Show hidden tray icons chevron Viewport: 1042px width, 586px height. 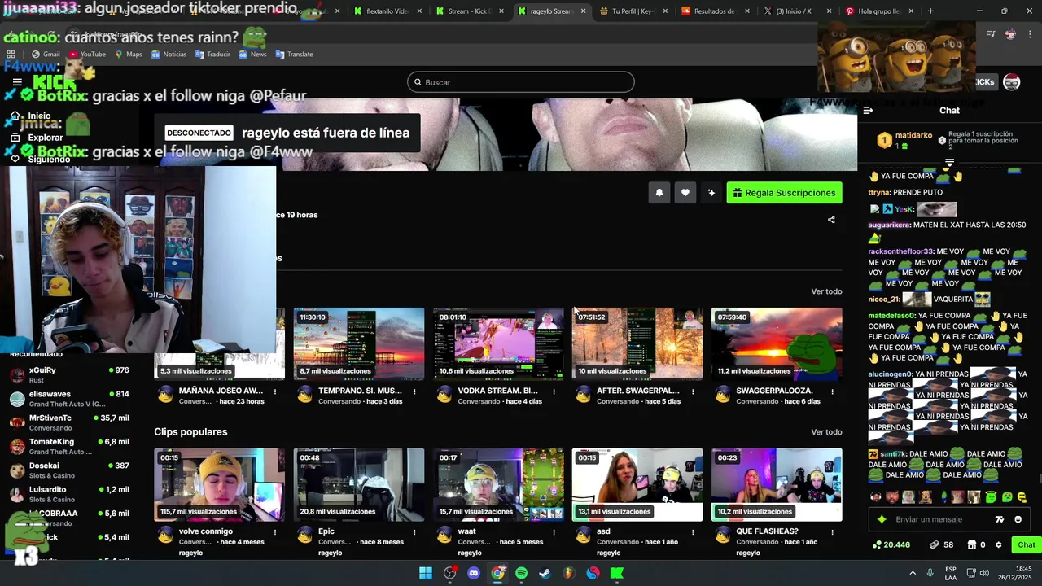pos(913,573)
